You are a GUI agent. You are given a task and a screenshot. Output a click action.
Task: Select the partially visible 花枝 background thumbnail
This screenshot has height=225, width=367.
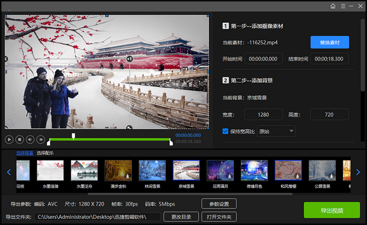[x=23, y=170]
